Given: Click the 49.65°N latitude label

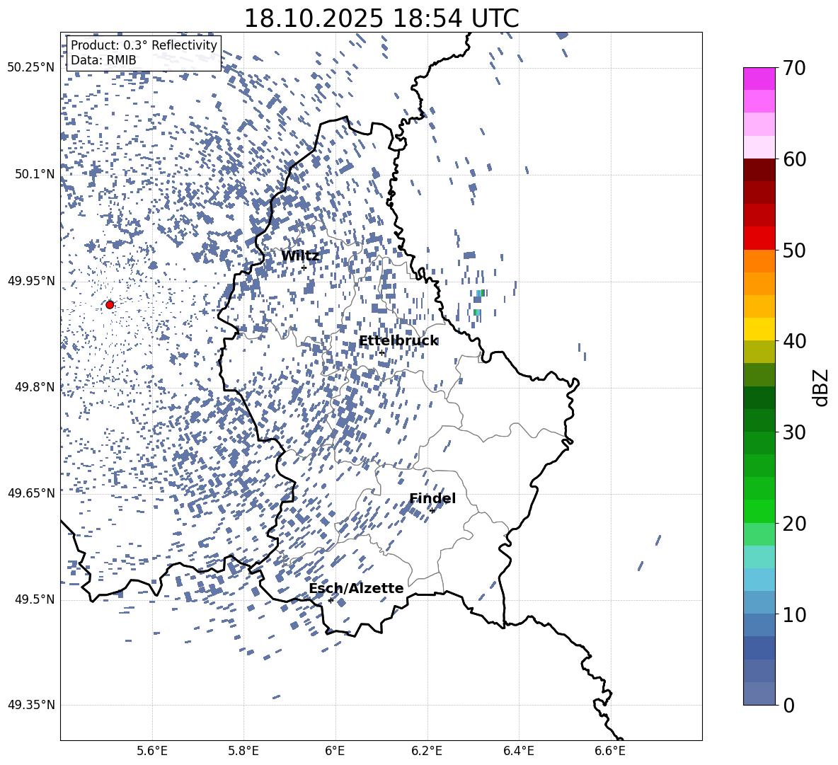Looking at the screenshot, I should coord(31,493).
